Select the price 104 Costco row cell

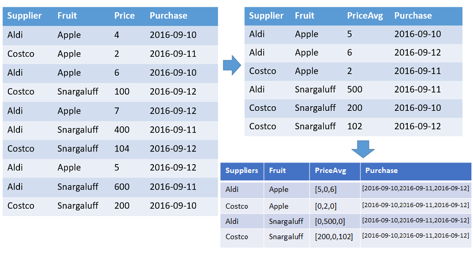click(x=122, y=149)
